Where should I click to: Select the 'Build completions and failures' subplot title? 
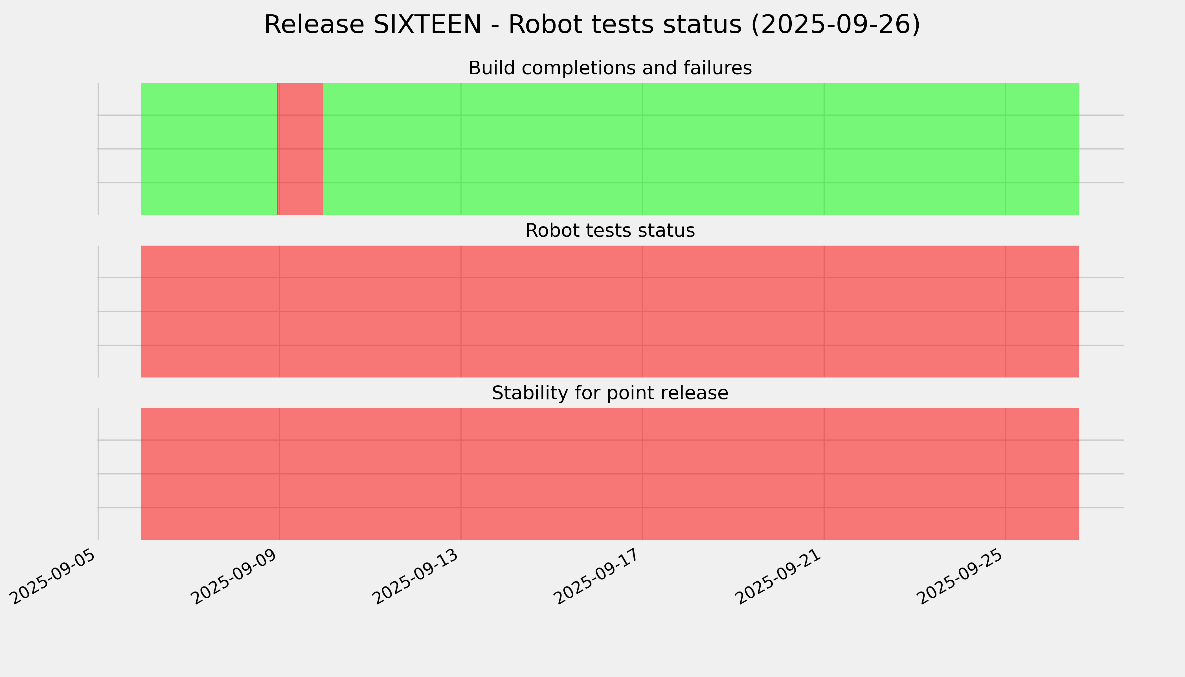[x=610, y=68]
